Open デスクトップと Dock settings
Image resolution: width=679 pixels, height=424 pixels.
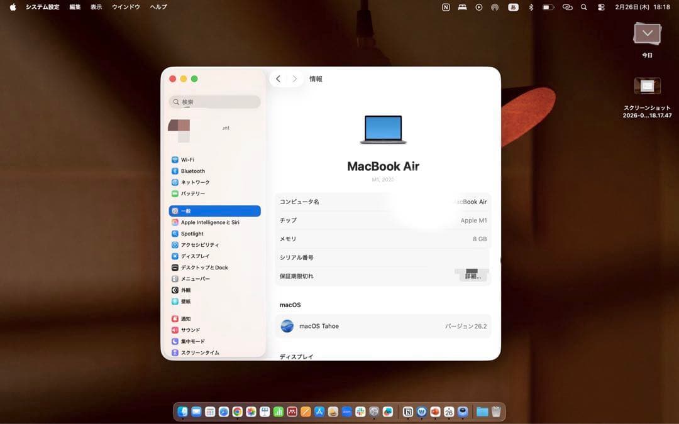pyautogui.click(x=215, y=268)
